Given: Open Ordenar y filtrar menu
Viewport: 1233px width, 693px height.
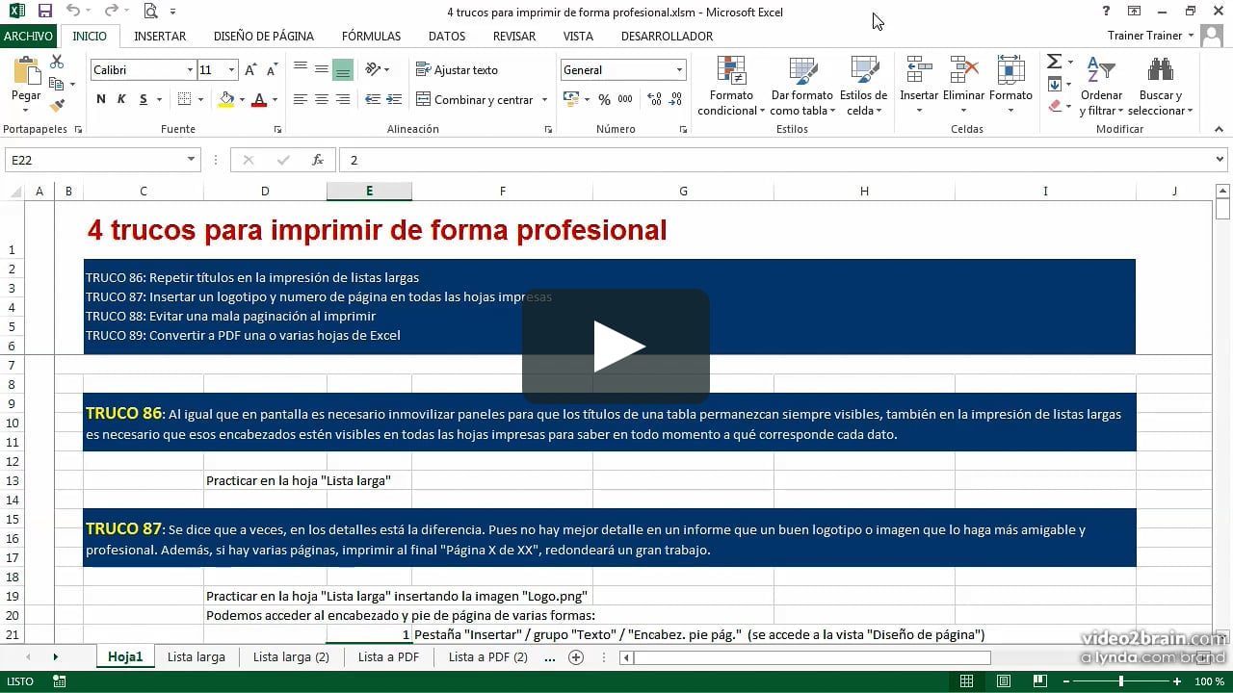Looking at the screenshot, I should pos(1101,86).
